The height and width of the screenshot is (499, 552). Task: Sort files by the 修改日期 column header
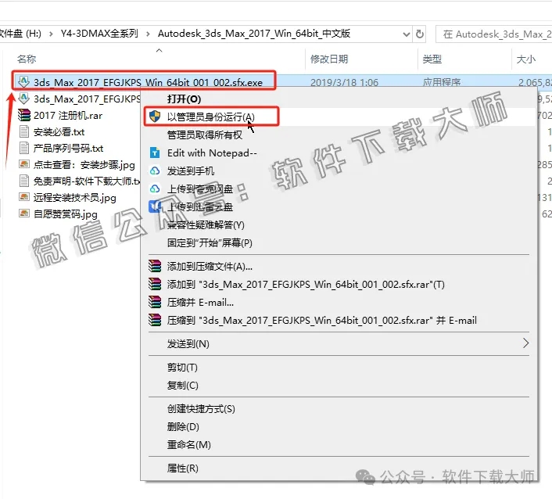tap(329, 59)
